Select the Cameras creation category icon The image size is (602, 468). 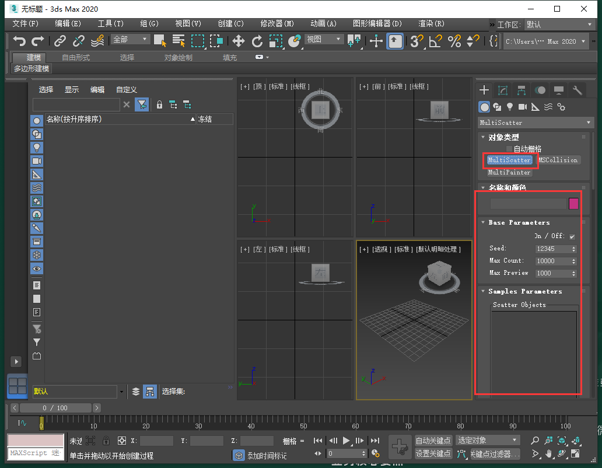click(x=523, y=107)
